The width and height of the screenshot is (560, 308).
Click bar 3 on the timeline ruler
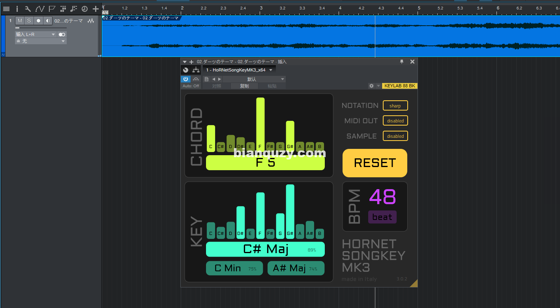[261, 8]
